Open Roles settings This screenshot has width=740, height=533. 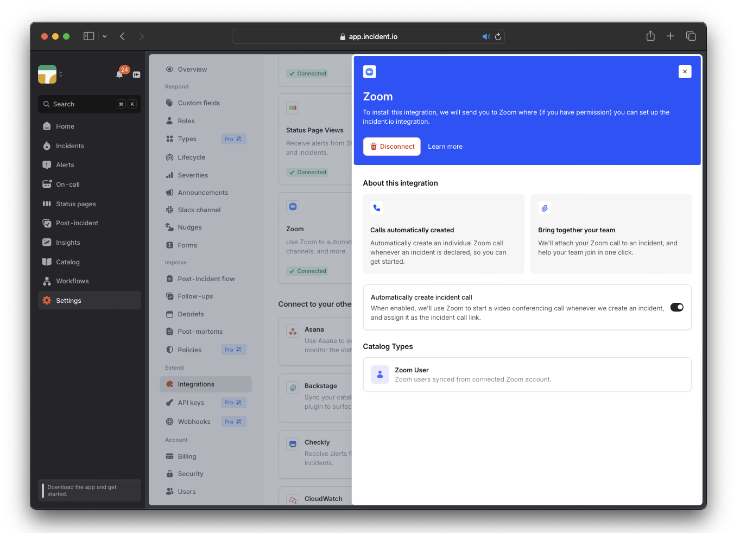point(206,121)
